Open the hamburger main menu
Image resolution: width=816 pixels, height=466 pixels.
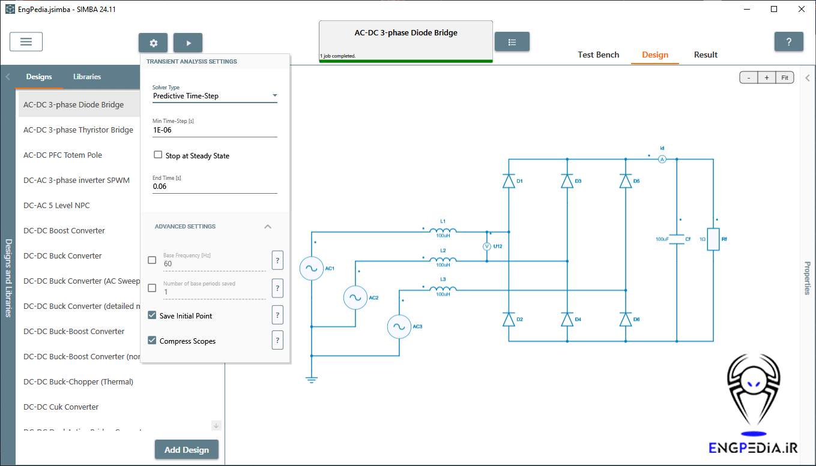click(26, 42)
